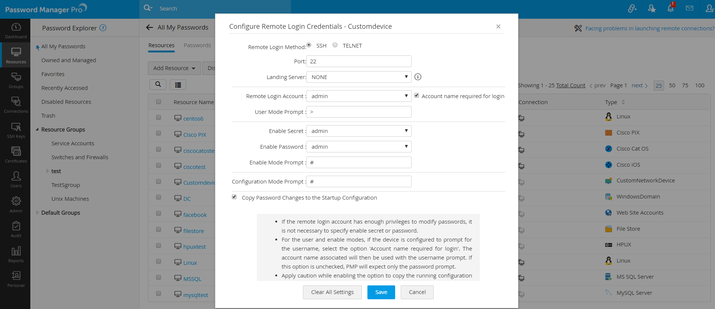Open the Remote Login Account dropdown
Image resolution: width=715 pixels, height=309 pixels.
coord(359,96)
